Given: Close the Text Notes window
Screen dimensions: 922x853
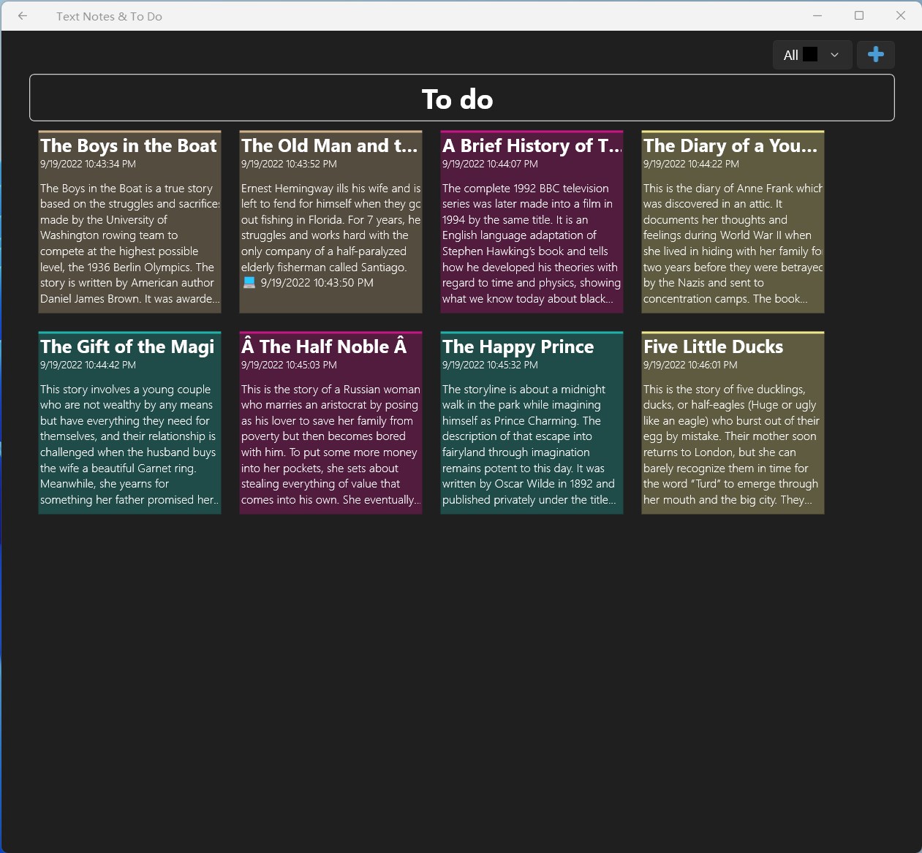Looking at the screenshot, I should (901, 15).
